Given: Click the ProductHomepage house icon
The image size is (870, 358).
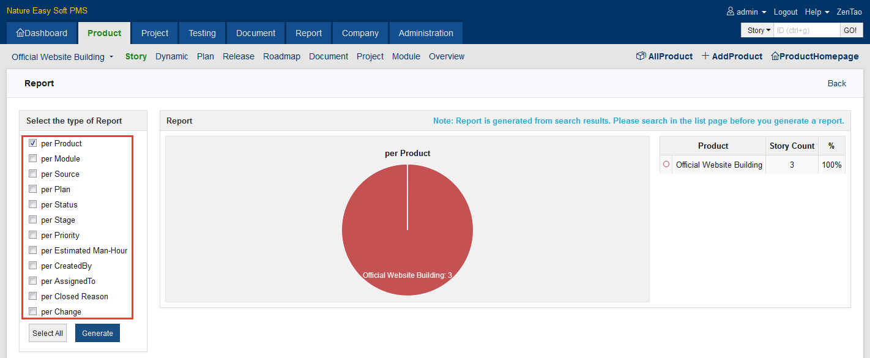Looking at the screenshot, I should (x=775, y=56).
